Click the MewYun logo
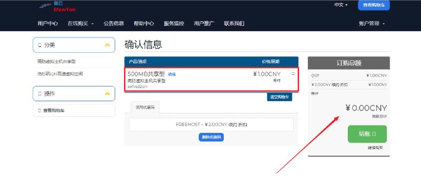 tap(57, 7)
